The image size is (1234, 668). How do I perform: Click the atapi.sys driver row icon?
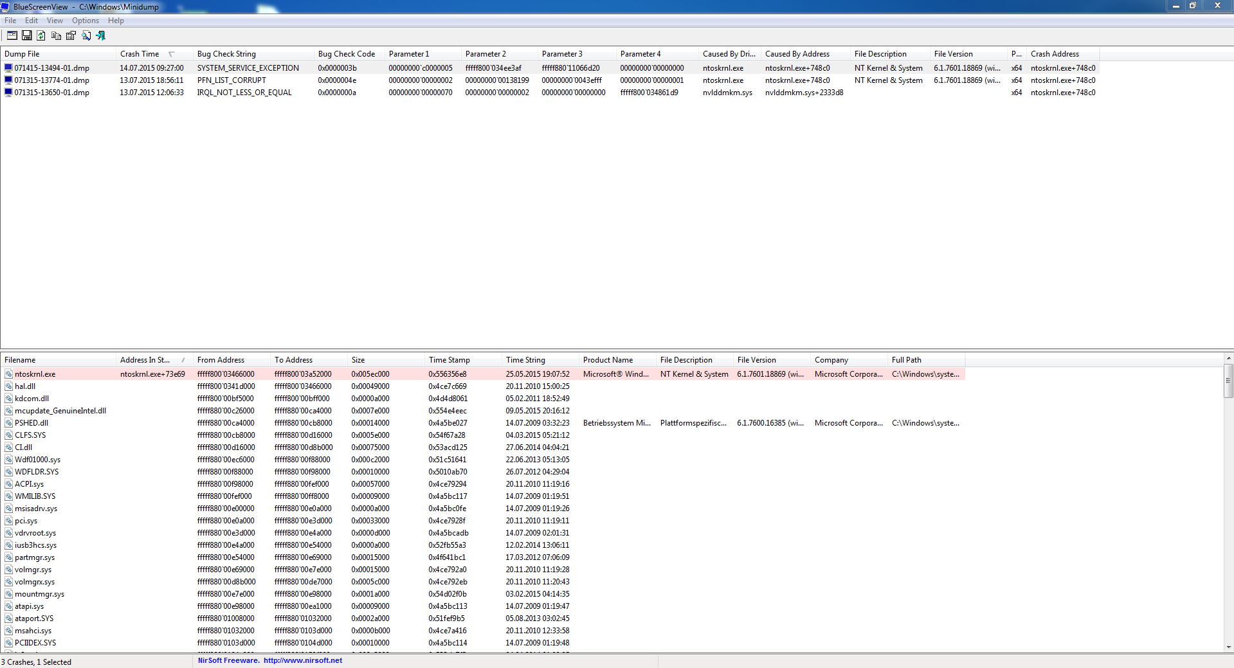[9, 606]
